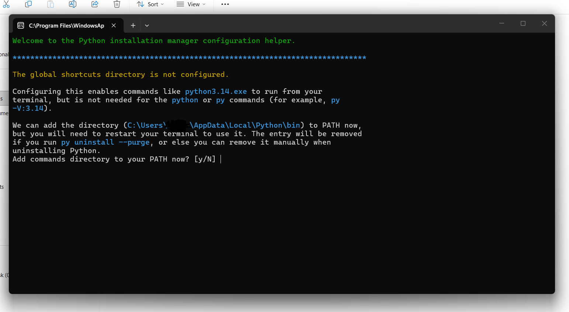Maximize the terminal window

[523, 23]
